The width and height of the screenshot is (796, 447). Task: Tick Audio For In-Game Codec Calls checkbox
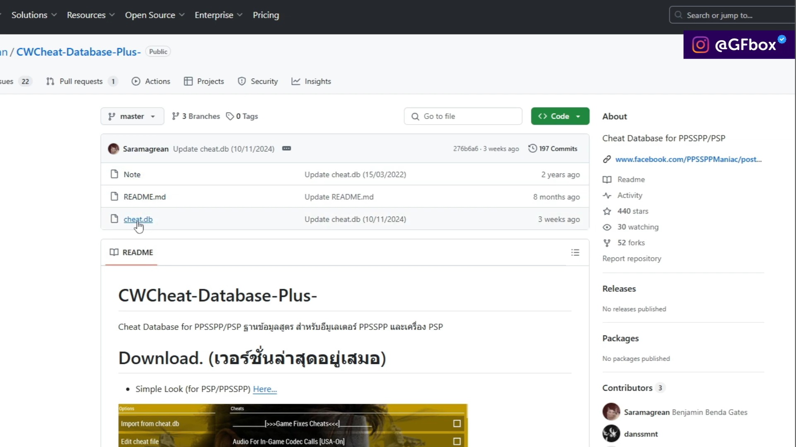tap(457, 442)
